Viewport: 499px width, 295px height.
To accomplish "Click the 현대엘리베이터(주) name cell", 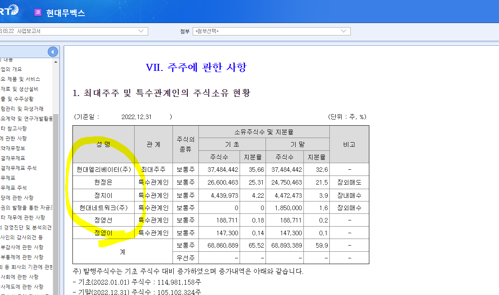I will [103, 170].
